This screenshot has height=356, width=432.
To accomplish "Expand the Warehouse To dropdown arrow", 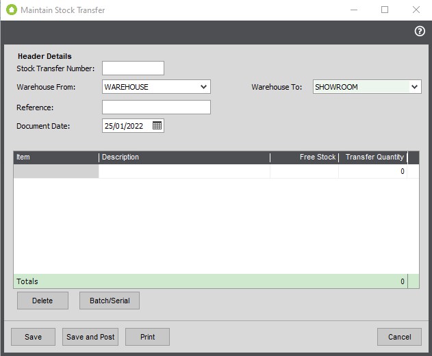I will coord(414,87).
